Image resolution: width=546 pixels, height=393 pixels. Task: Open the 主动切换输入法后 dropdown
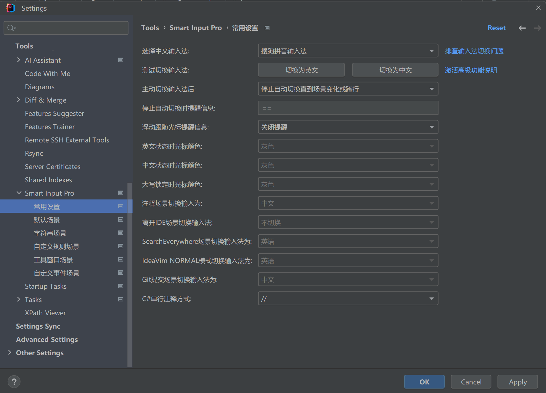[x=348, y=89]
